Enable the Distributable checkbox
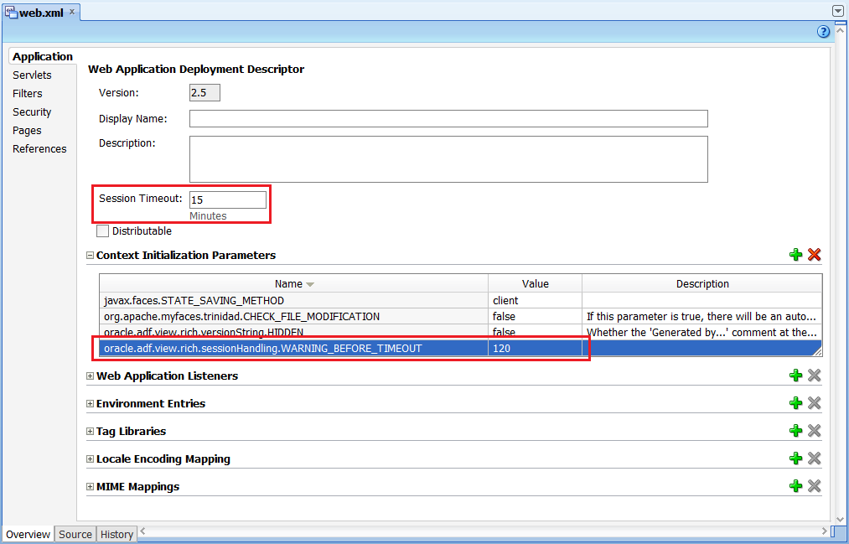The image size is (849, 544). [x=102, y=231]
